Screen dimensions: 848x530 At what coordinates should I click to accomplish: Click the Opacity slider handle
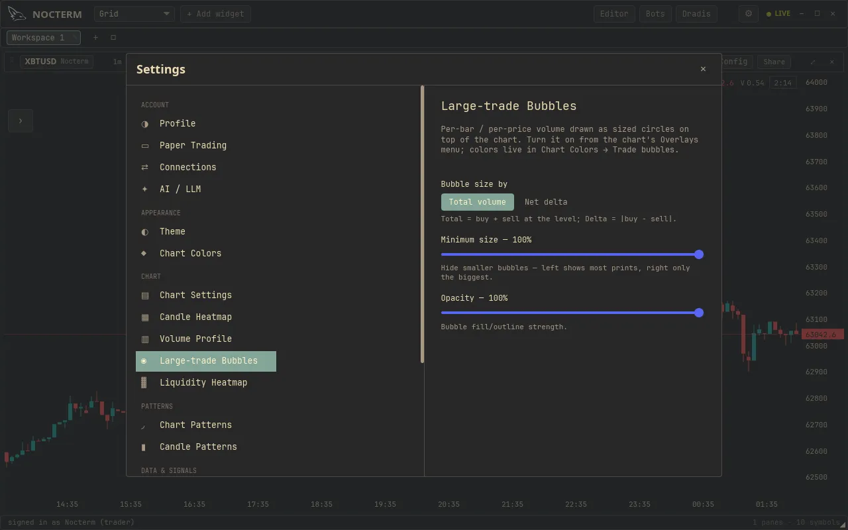pyautogui.click(x=699, y=313)
